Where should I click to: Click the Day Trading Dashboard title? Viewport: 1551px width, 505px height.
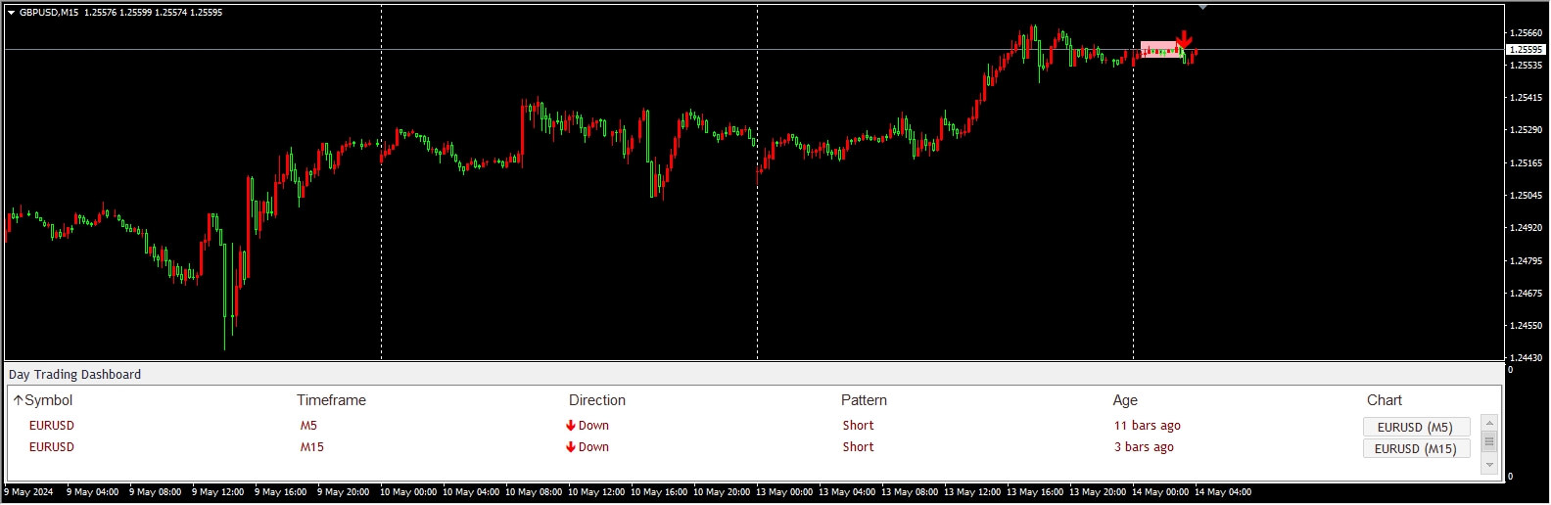tap(74, 375)
